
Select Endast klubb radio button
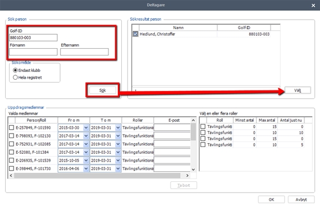[x=26, y=70]
